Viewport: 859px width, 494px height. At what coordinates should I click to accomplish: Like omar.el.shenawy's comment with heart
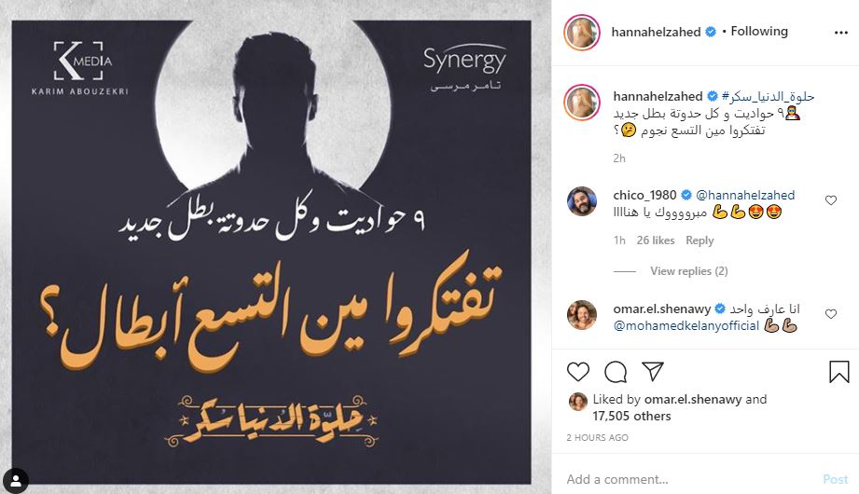831,314
